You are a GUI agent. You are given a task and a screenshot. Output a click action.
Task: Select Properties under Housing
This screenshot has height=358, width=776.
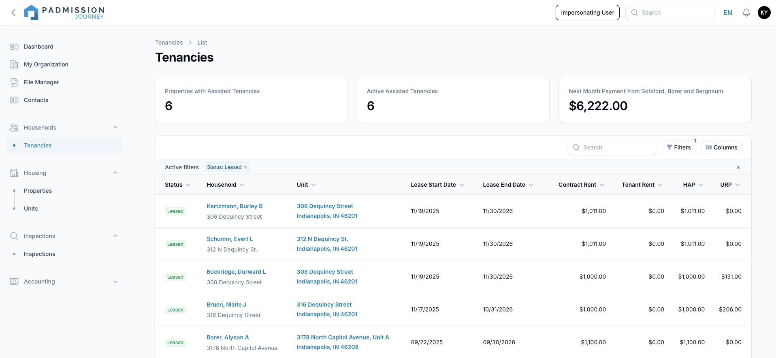tap(38, 191)
